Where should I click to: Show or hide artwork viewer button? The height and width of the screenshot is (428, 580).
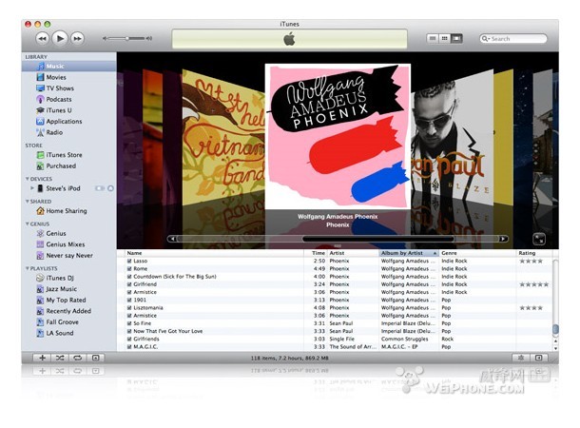95,358
